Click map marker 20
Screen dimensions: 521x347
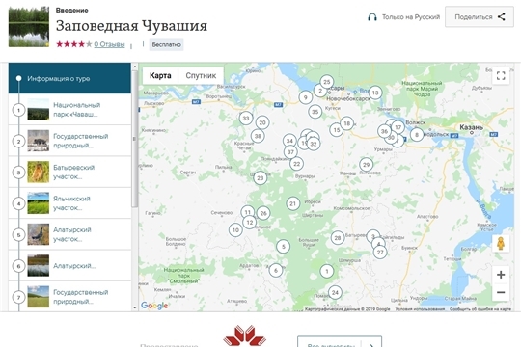click(262, 122)
